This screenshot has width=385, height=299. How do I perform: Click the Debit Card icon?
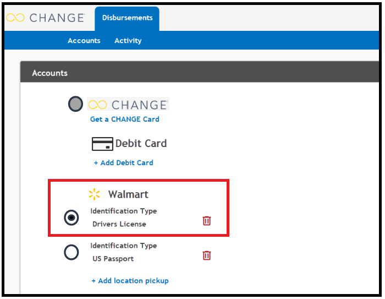point(102,144)
